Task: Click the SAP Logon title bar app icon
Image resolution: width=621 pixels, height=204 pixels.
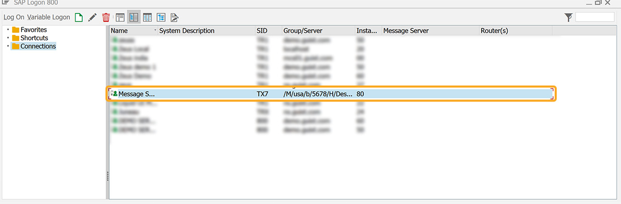Action: coord(6,3)
